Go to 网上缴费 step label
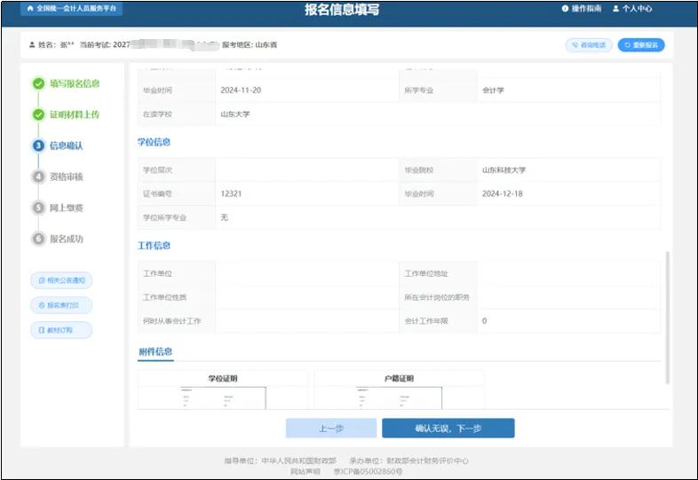Screen dimensions: 698x480 pos(67,208)
